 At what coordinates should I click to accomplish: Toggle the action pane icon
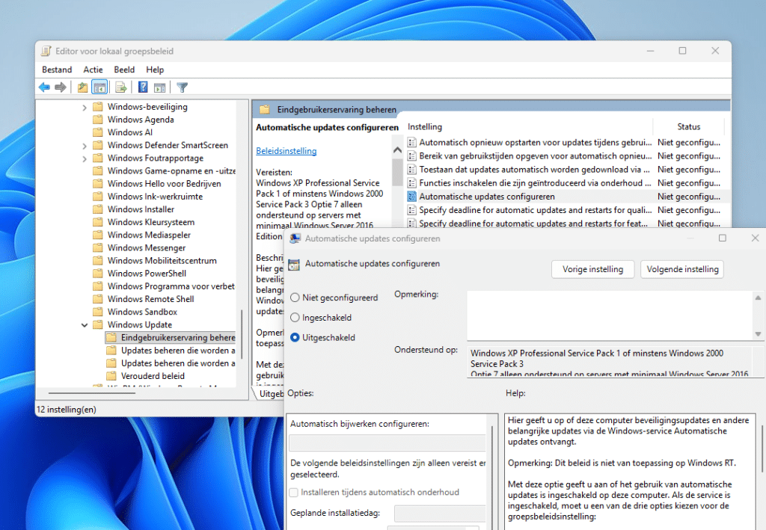coord(159,87)
